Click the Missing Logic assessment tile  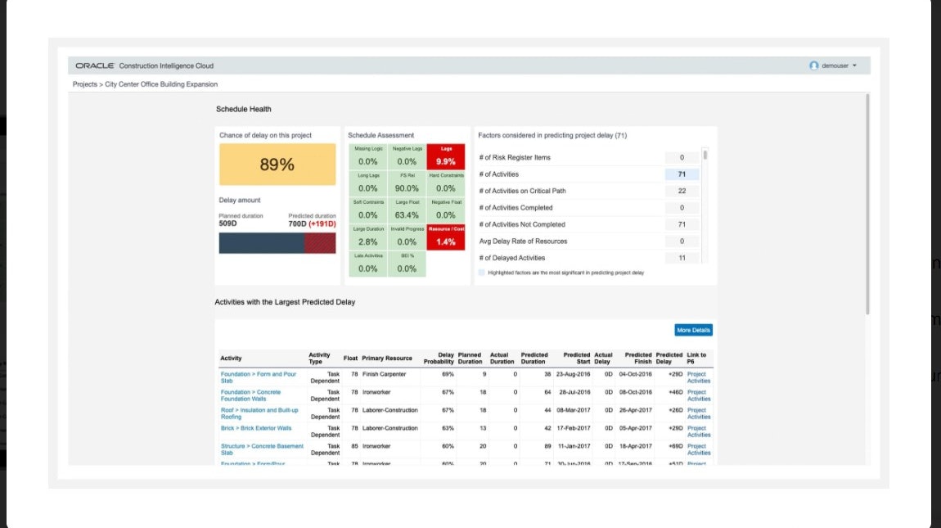coord(367,156)
